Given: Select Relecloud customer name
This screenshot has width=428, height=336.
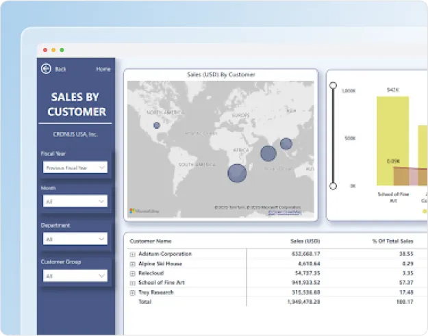Looking at the screenshot, I should pyautogui.click(x=151, y=273).
